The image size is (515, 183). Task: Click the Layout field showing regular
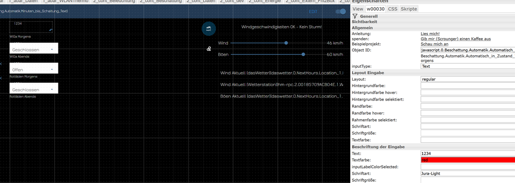click(x=468, y=79)
